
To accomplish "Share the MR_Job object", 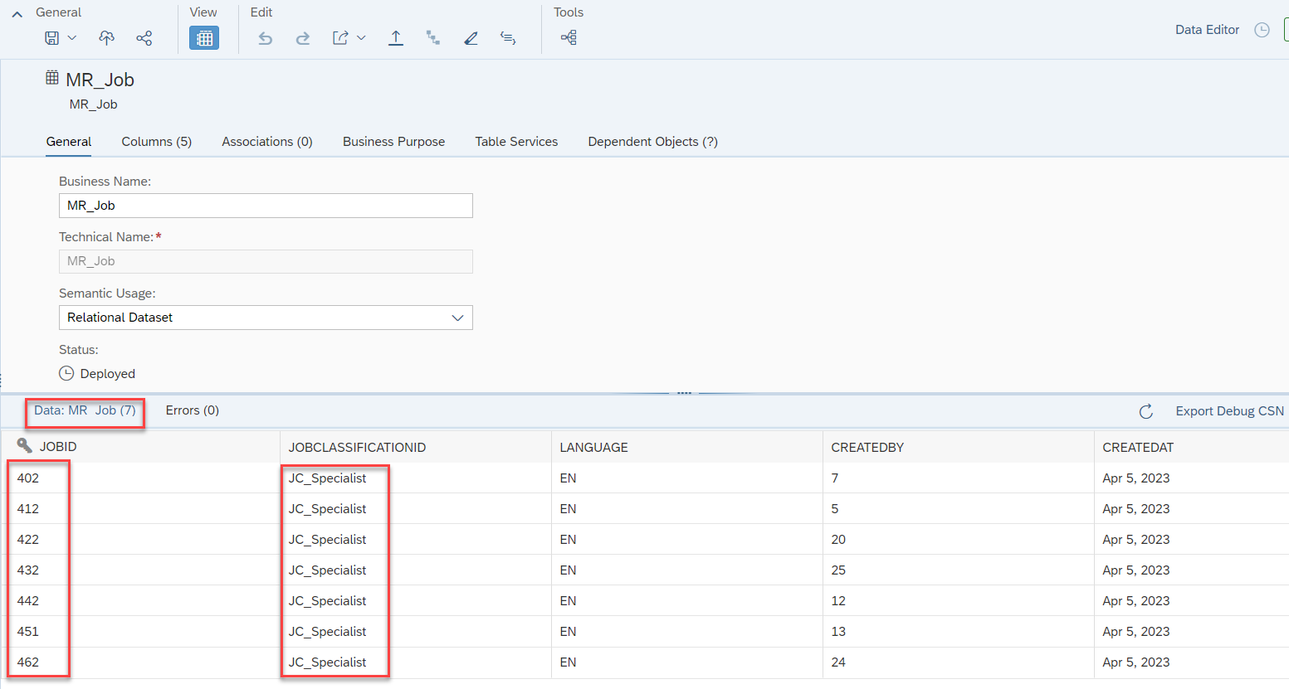I will (x=144, y=37).
